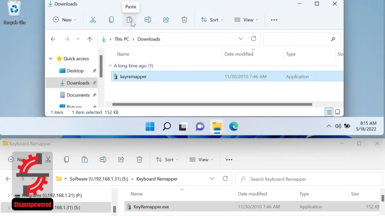Screen dimensions: 385x216
Task: Sort by Size column in Keyboard Remapper window
Action: (355, 194)
